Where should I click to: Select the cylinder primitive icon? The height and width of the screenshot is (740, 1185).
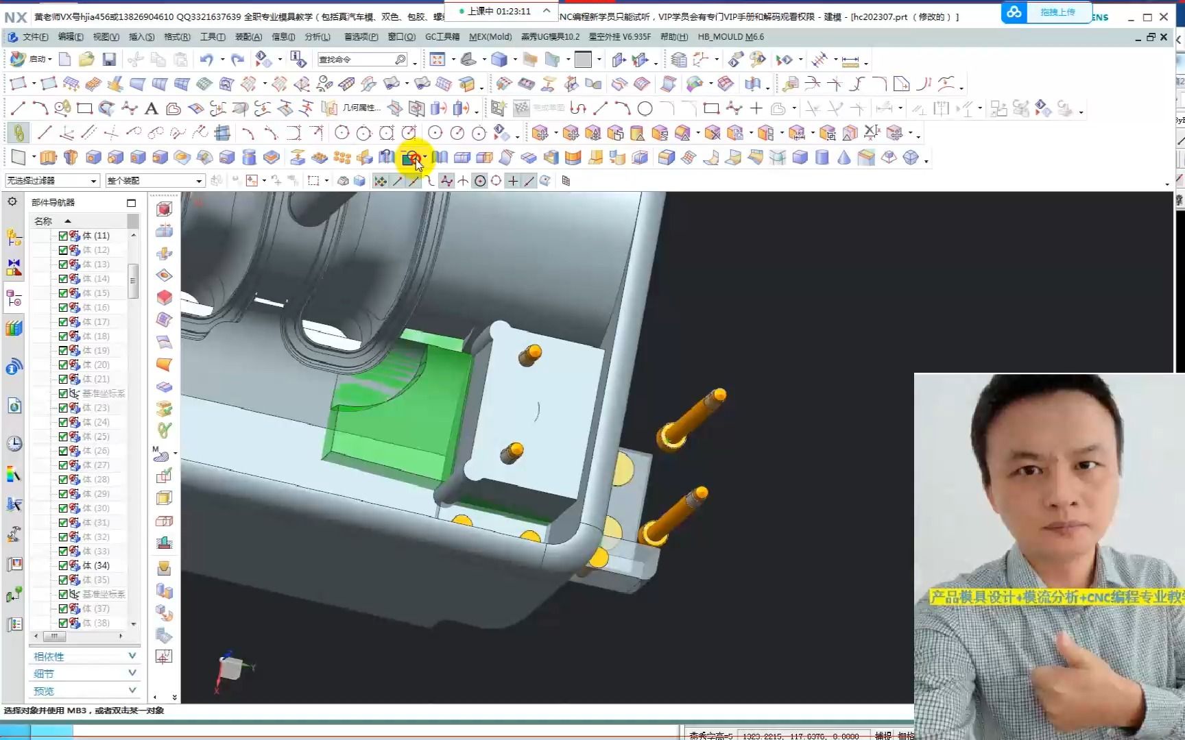point(822,158)
